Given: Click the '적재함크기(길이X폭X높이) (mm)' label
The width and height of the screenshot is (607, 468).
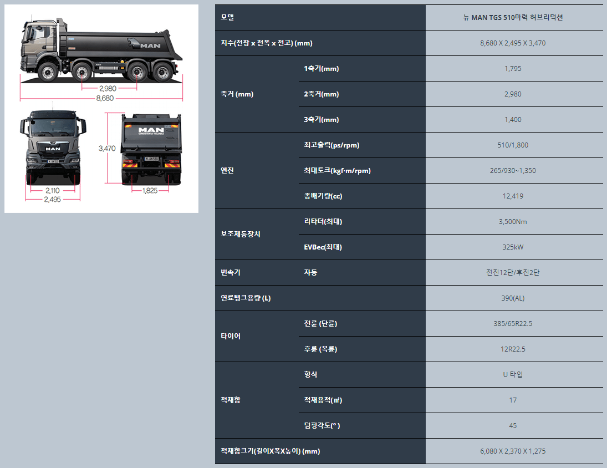Looking at the screenshot, I should point(270,451).
